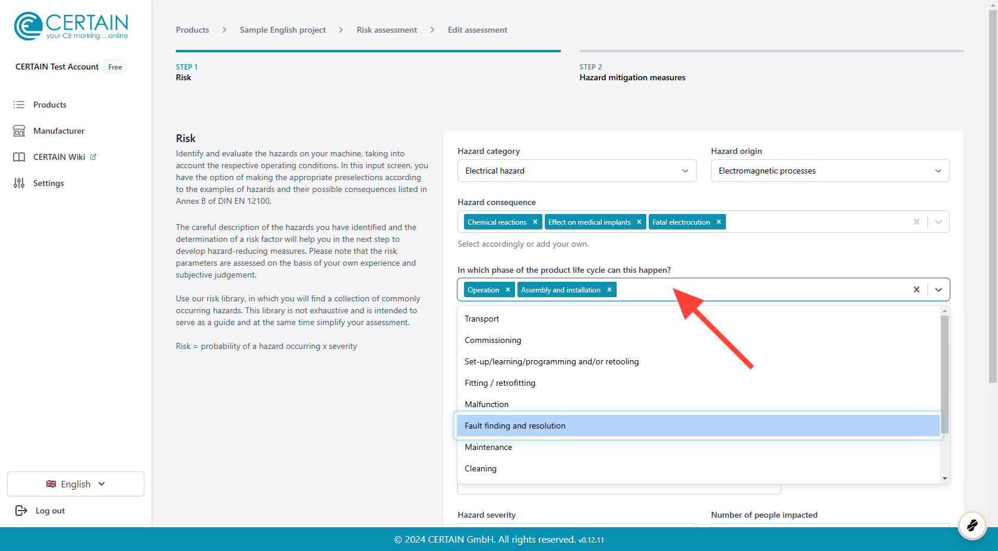Open Risk assessment breadcrumb
This screenshot has height=551, width=998.
tap(387, 30)
